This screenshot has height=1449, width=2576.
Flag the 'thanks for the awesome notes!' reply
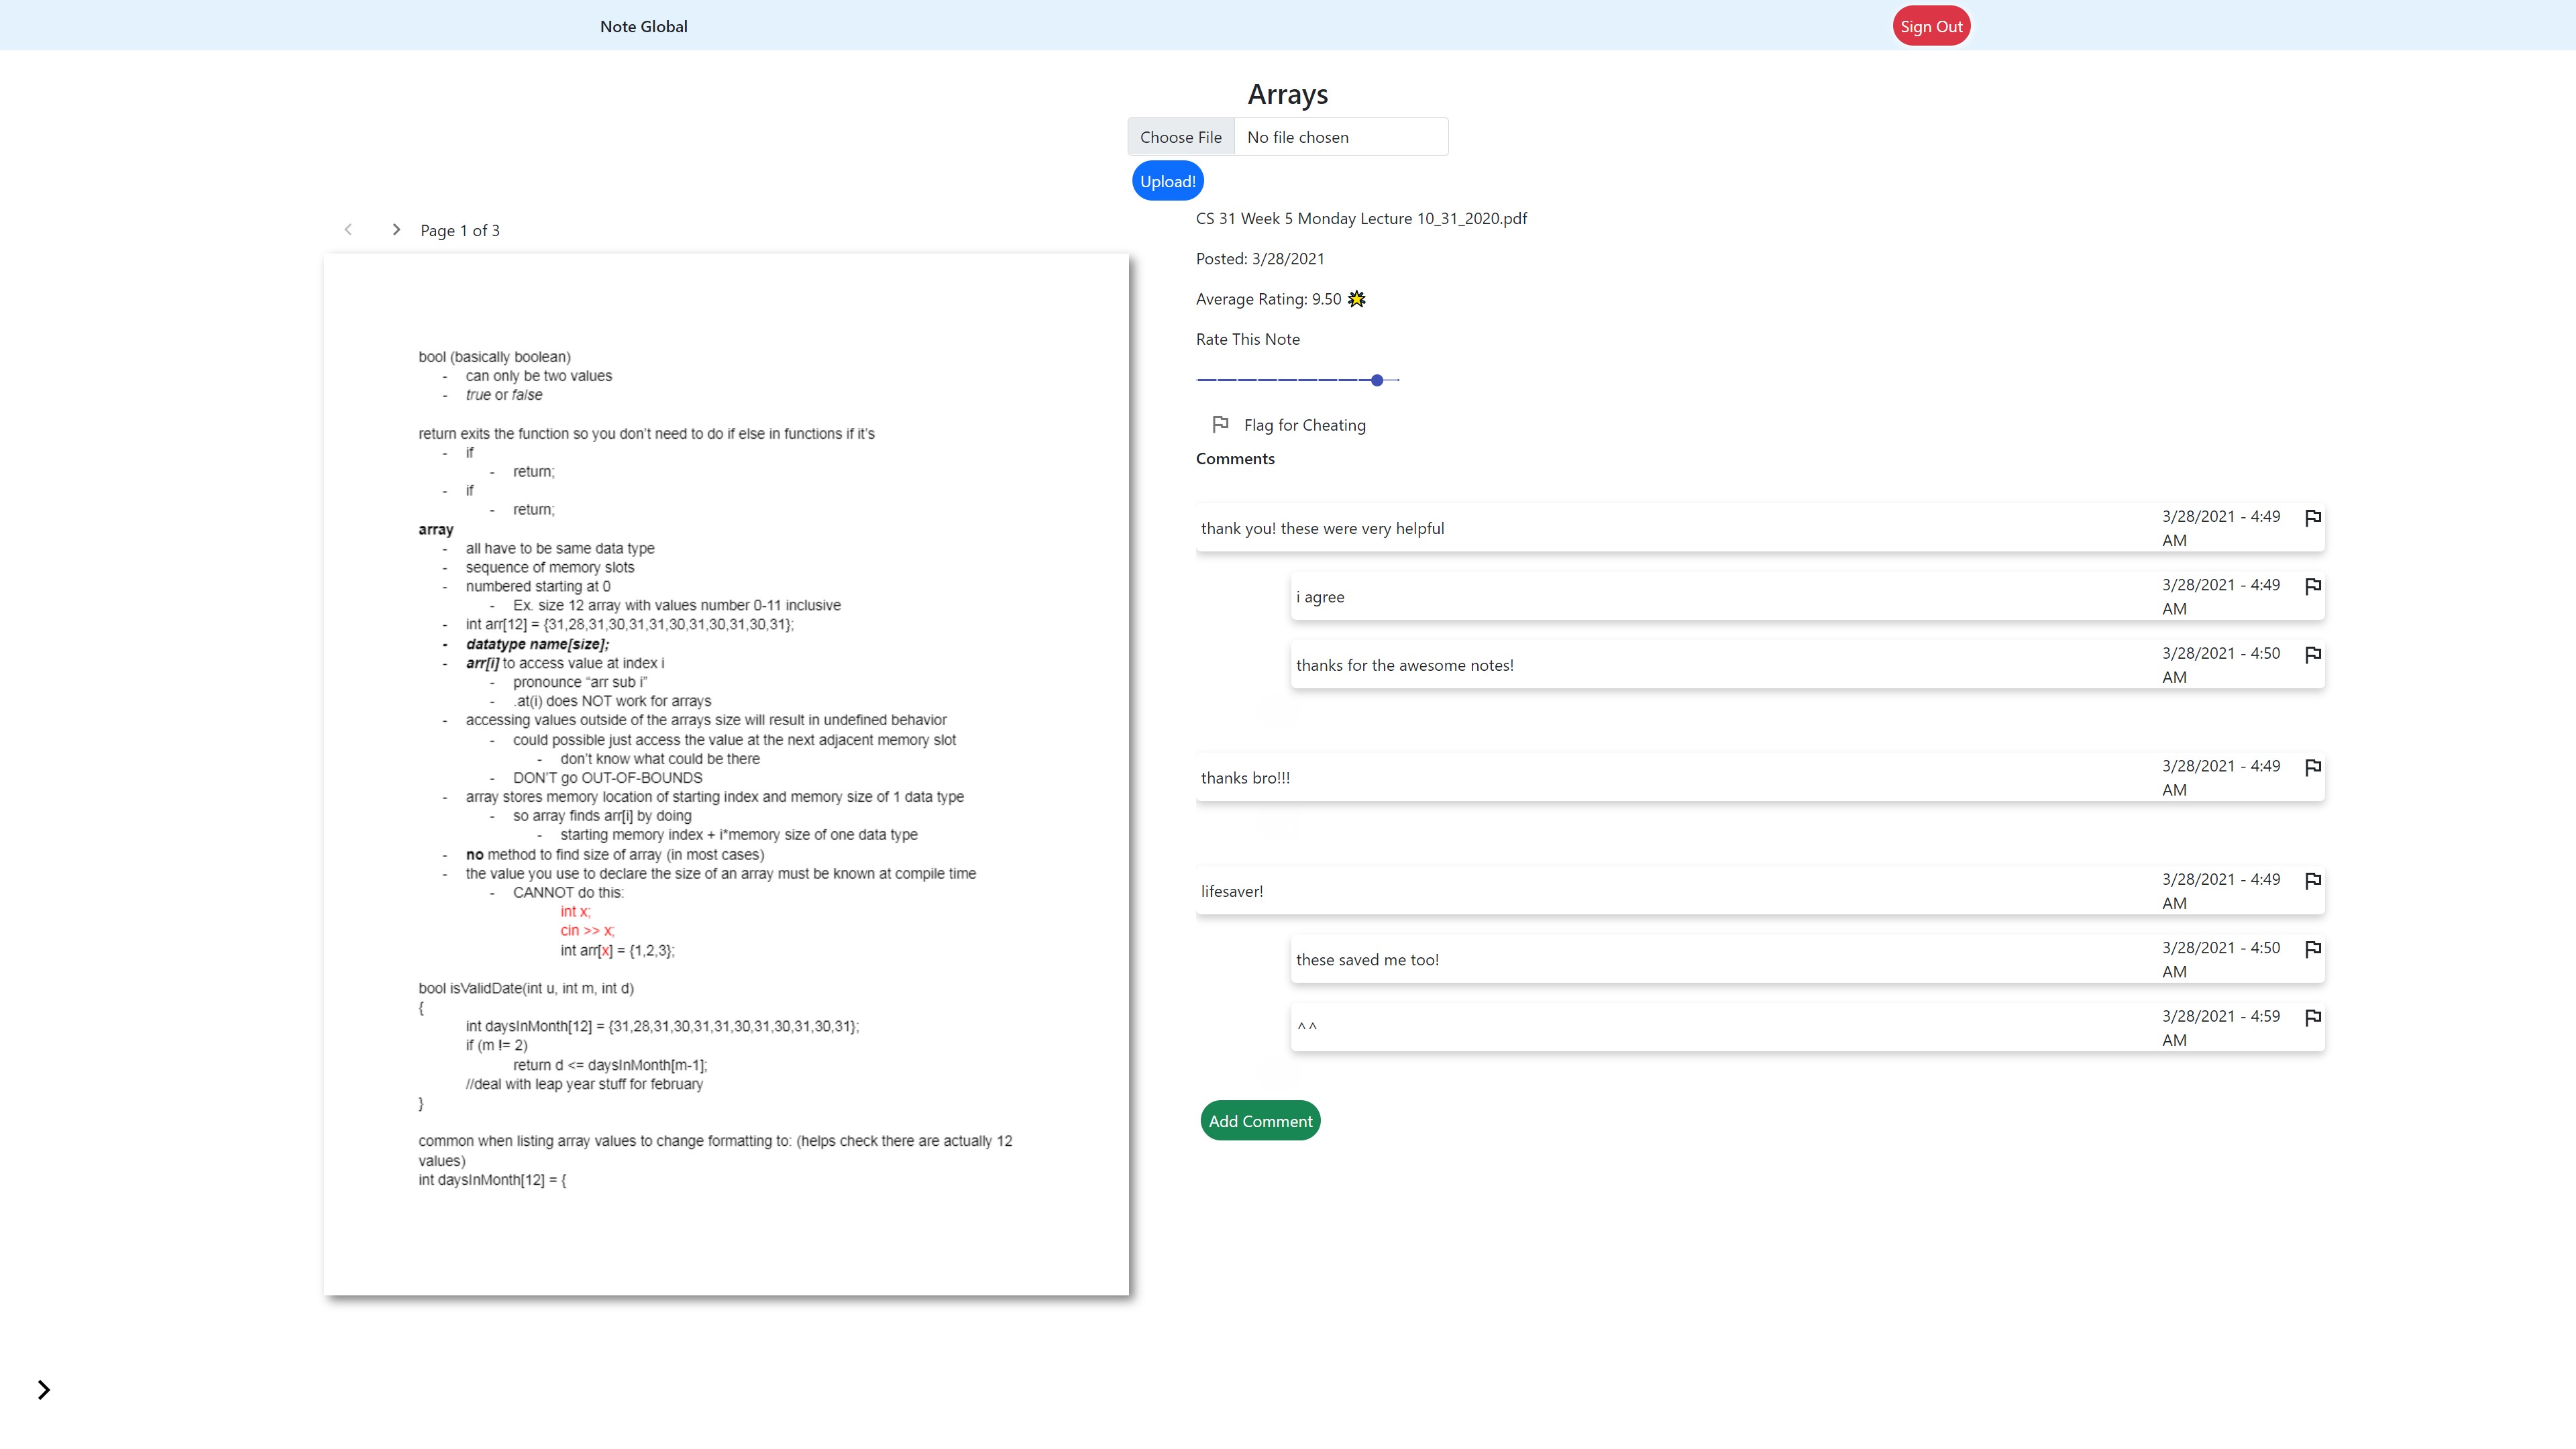2312,655
